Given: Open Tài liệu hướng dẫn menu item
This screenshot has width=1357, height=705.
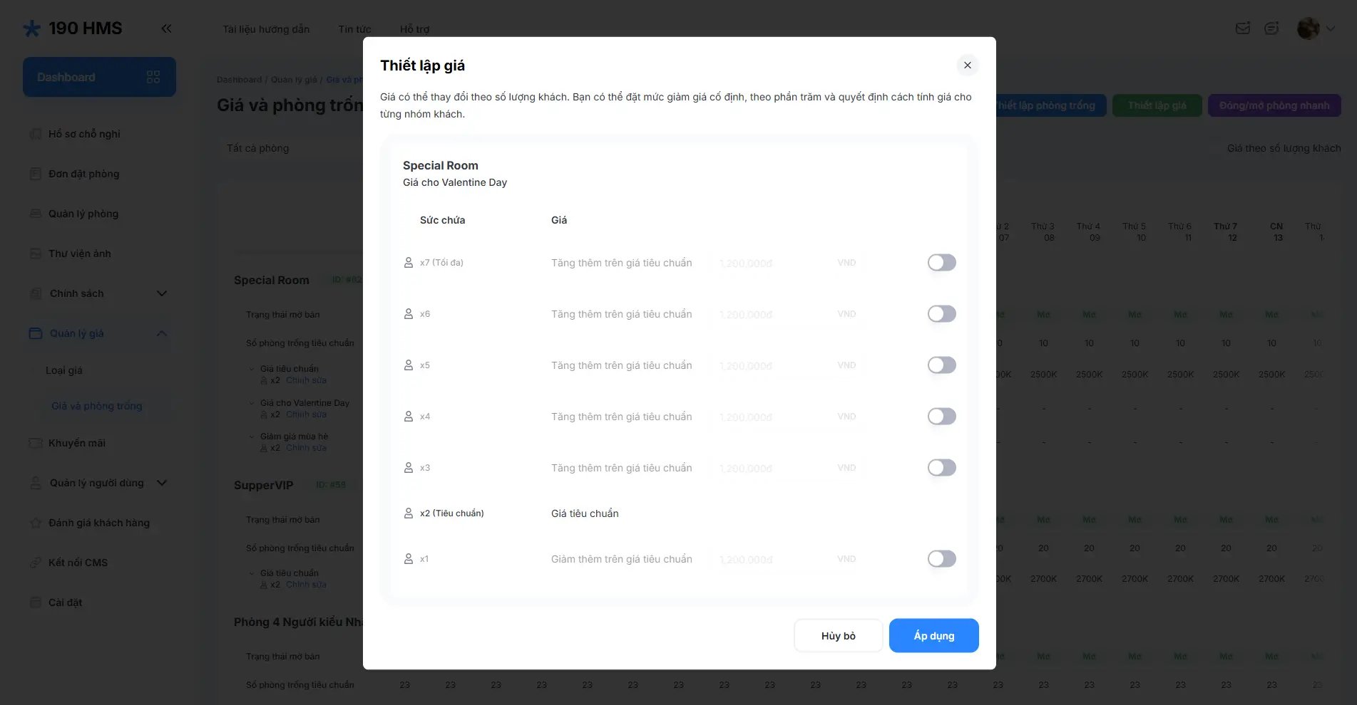Looking at the screenshot, I should tap(266, 29).
